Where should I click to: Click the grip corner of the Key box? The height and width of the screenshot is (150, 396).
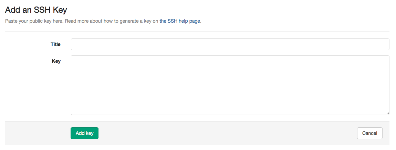tap(387, 113)
